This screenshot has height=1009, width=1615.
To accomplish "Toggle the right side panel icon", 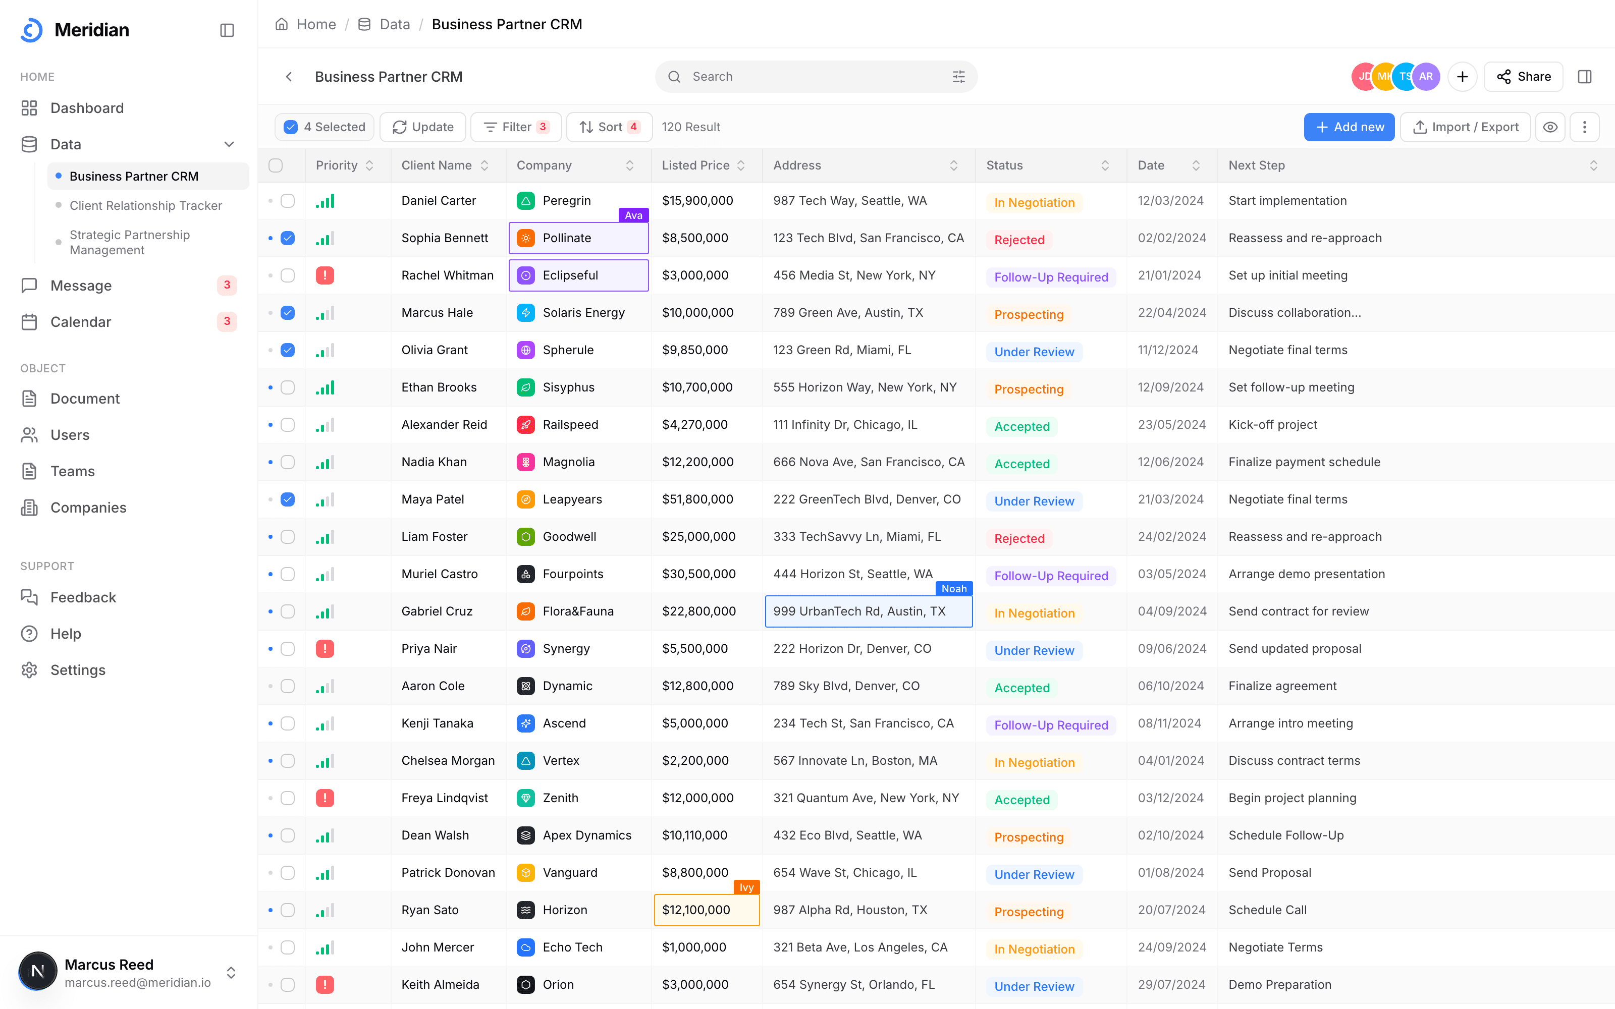I will click(x=1584, y=77).
